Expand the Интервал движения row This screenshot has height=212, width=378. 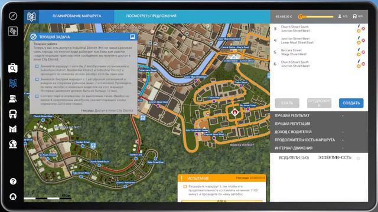coord(319,148)
